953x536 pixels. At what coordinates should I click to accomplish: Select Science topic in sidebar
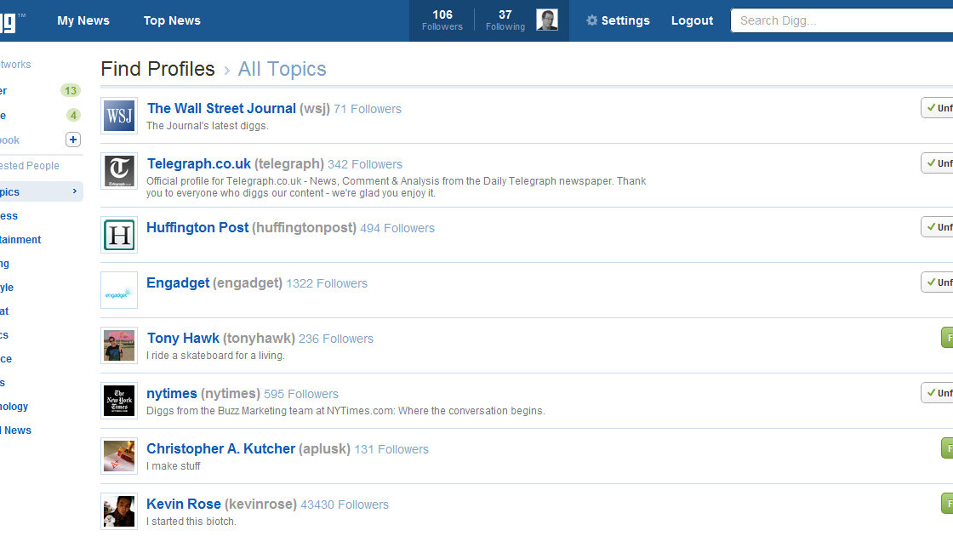click(x=6, y=358)
